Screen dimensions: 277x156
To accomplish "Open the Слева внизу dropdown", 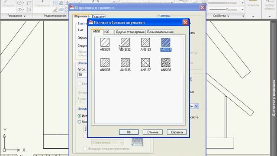I will (107, 143).
